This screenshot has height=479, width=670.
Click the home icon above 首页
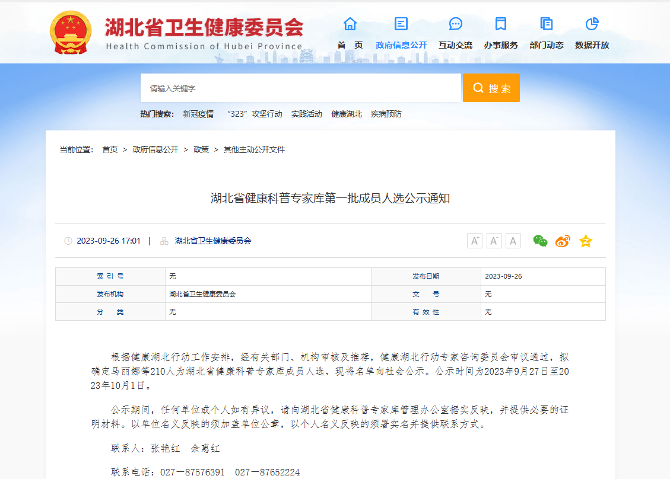(x=350, y=24)
